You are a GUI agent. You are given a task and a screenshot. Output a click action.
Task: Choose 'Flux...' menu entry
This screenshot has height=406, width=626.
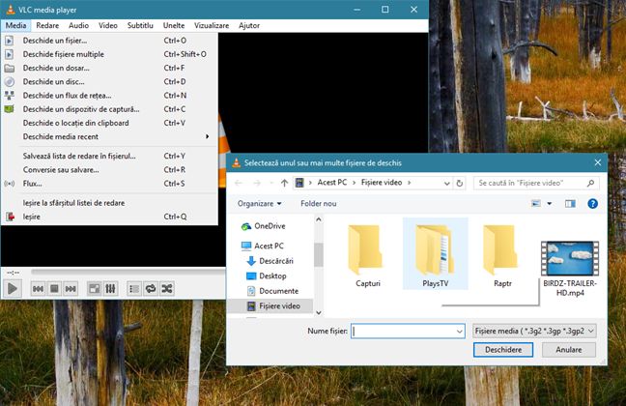click(109, 184)
